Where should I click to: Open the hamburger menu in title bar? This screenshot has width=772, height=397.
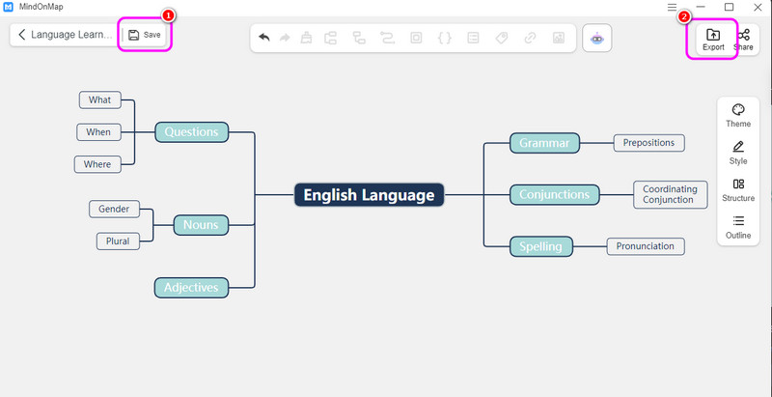(672, 7)
